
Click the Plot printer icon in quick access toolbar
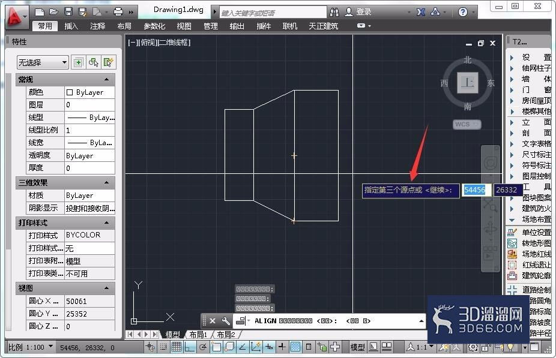118,12
